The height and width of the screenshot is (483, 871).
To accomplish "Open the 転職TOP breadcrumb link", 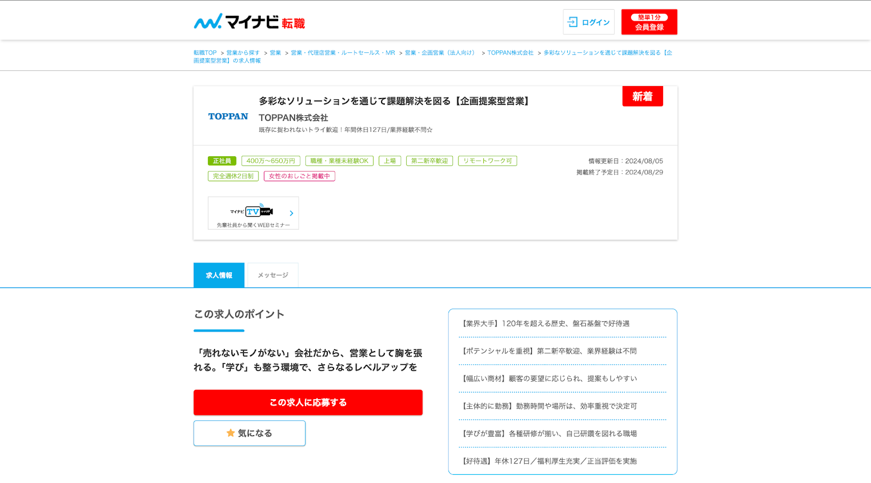I will point(205,53).
